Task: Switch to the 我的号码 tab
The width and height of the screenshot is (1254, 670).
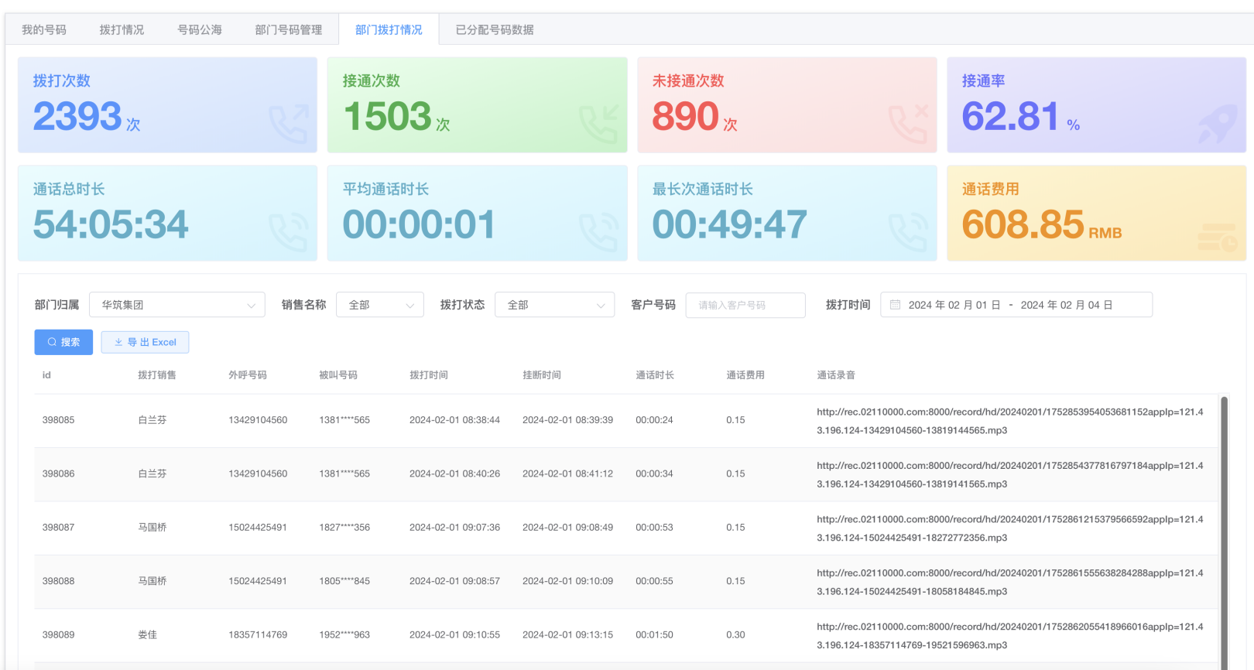Action: (44, 29)
